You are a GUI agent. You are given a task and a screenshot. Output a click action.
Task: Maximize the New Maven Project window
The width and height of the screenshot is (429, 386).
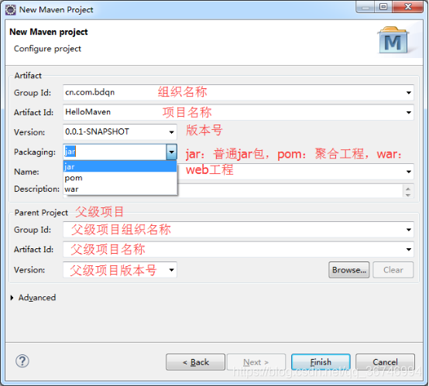pos(383,6)
